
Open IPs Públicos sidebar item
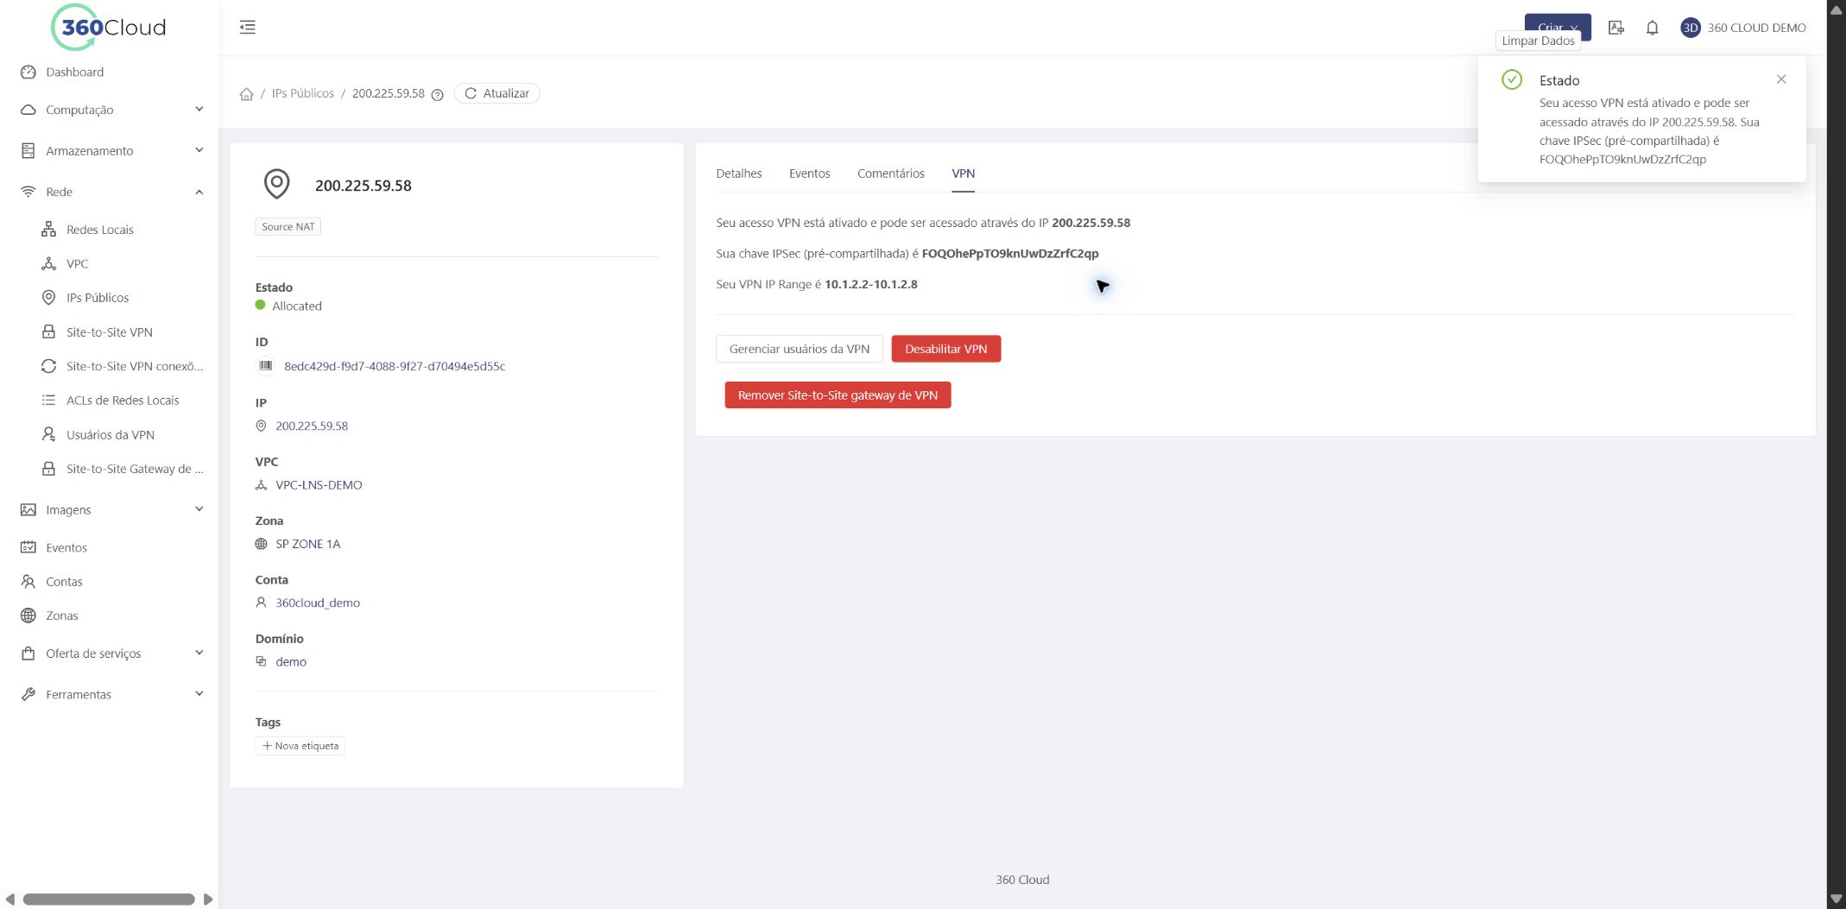[97, 298]
